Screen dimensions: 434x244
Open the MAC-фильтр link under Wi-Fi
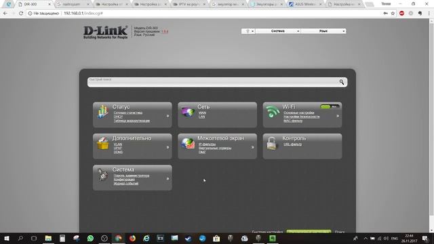[293, 121]
